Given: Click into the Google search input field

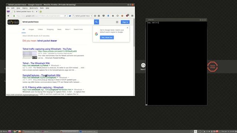Looking at the screenshot, I should 58,22.
